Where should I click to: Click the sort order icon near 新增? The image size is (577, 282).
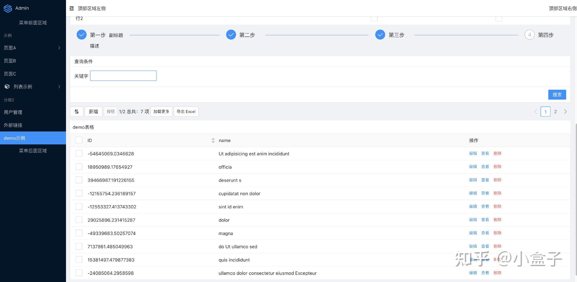coord(76,111)
